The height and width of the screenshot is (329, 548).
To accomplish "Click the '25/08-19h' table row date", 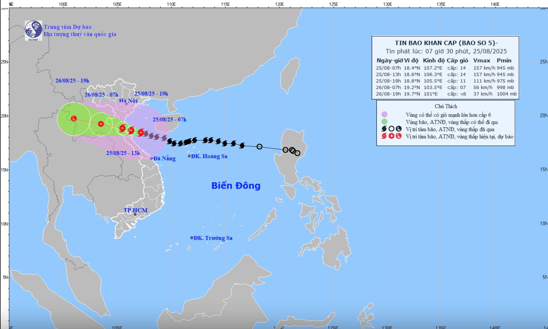I will [388, 81].
